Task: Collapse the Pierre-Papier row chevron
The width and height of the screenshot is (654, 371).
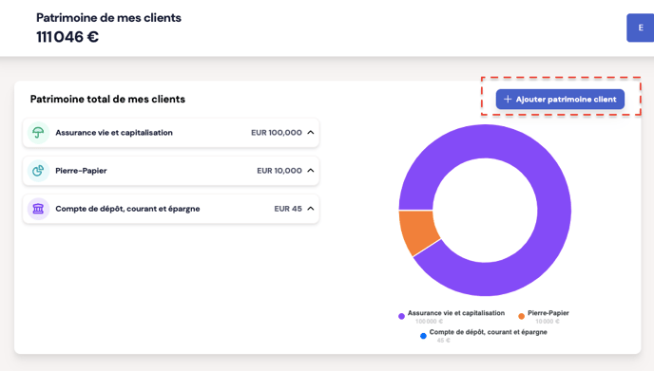Action: coord(311,170)
